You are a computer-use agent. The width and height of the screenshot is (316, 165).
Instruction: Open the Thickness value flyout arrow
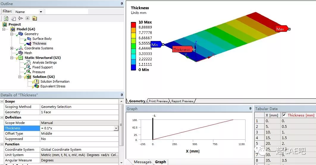coord(116,128)
